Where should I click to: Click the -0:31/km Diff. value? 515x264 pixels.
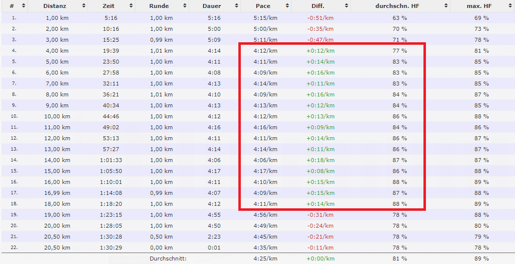[x=320, y=215]
